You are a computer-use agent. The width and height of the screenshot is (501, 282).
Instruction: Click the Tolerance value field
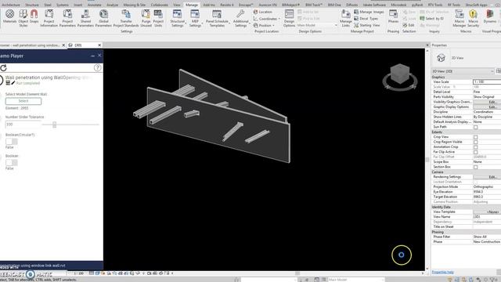23,125
